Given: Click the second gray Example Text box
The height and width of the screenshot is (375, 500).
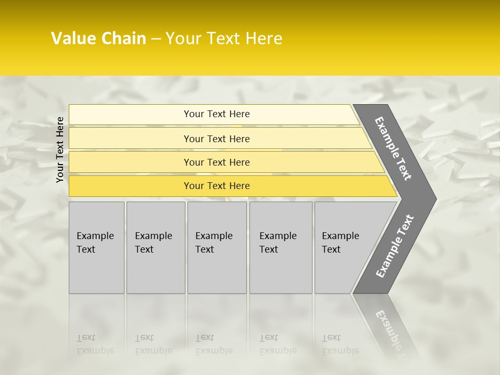Looking at the screenshot, I should [x=155, y=247].
